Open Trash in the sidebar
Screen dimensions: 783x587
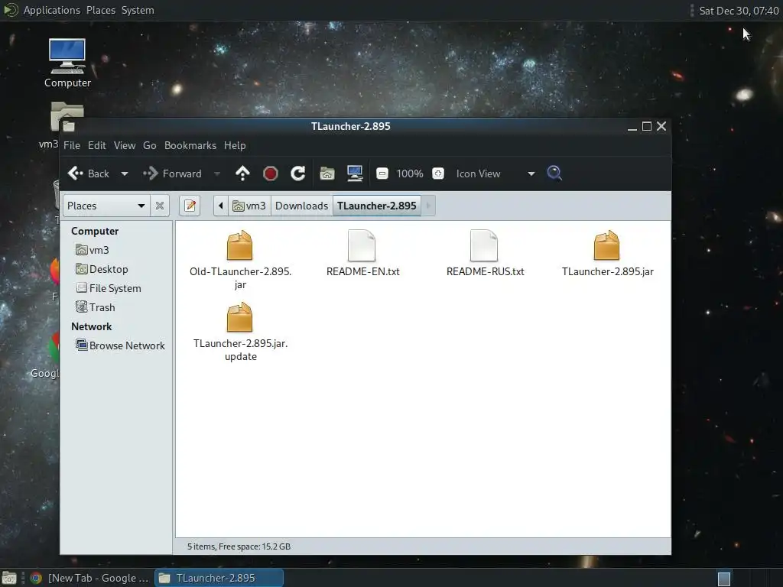pos(96,307)
